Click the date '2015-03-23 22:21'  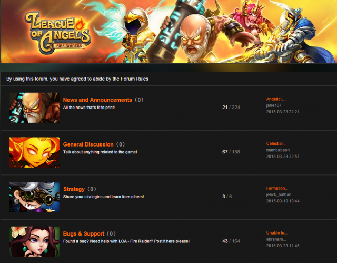click(283, 112)
